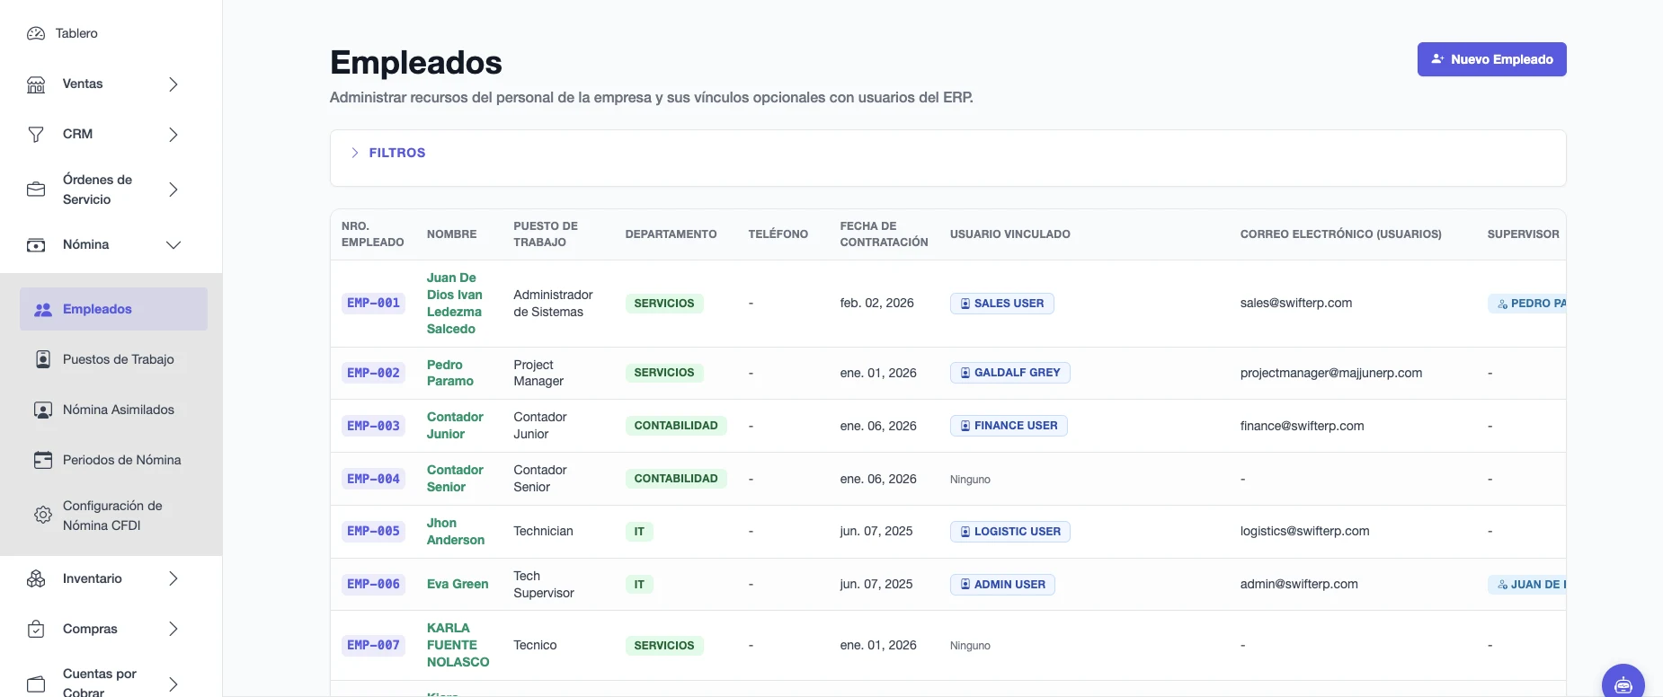Expand the FILTROS panel
Screen dimensions: 1663x697
(x=388, y=153)
